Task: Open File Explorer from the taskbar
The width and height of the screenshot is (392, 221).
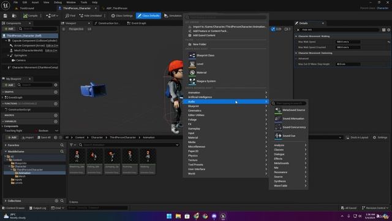Action: coord(178,216)
